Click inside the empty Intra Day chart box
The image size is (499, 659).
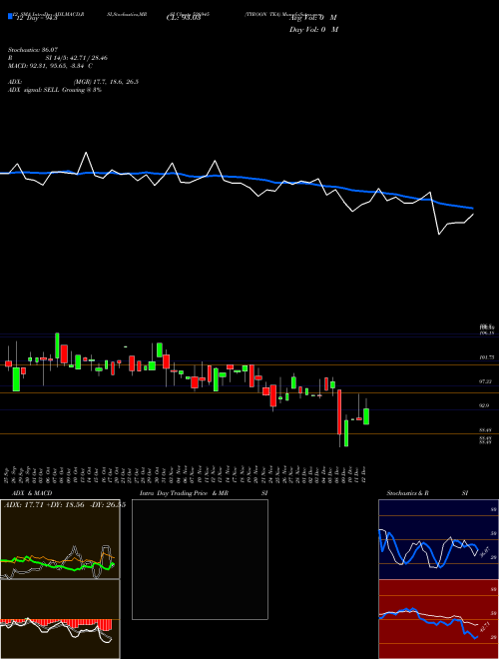tap(200, 559)
